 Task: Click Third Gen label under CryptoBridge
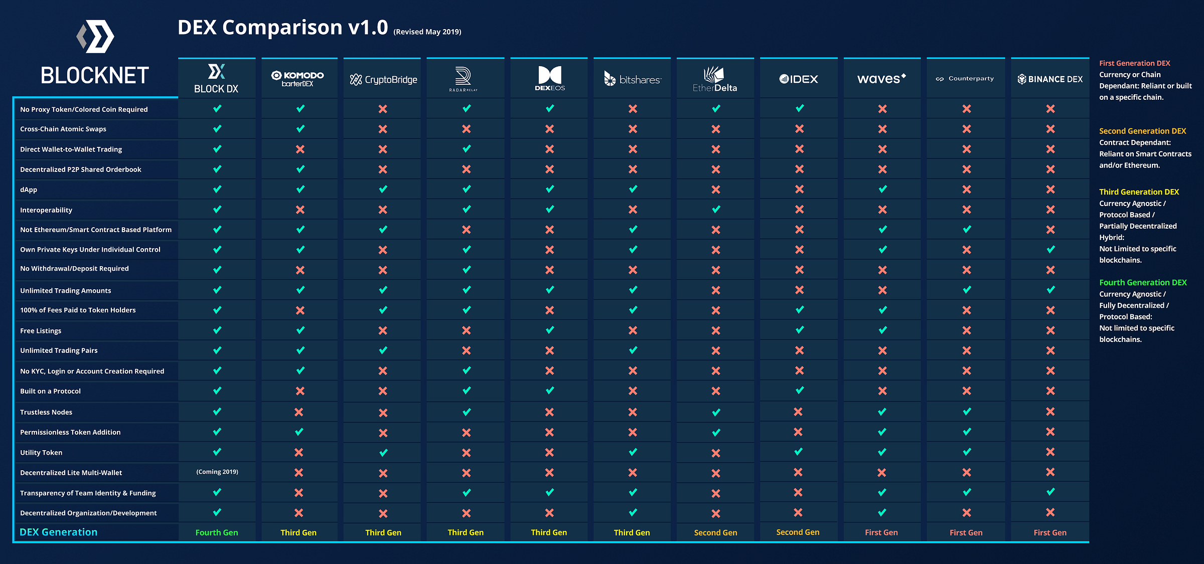coord(383,532)
